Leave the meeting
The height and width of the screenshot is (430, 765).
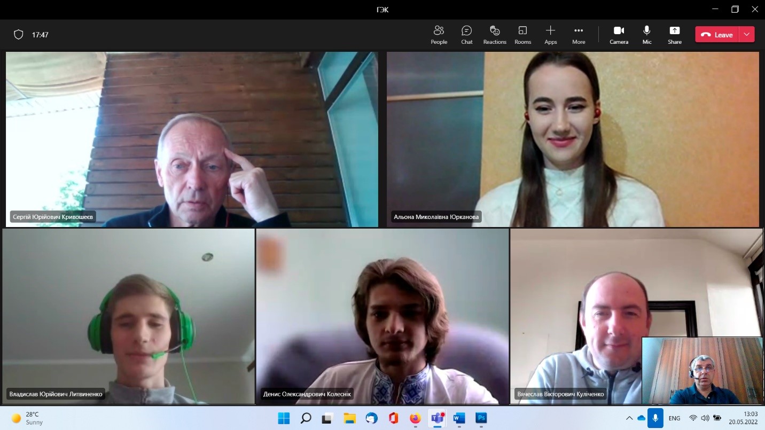pos(717,35)
